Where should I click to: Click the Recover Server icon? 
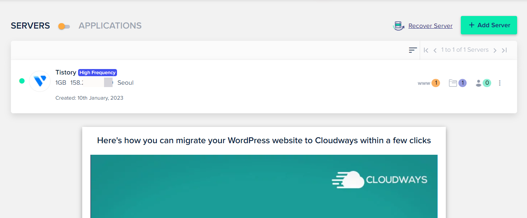click(398, 26)
